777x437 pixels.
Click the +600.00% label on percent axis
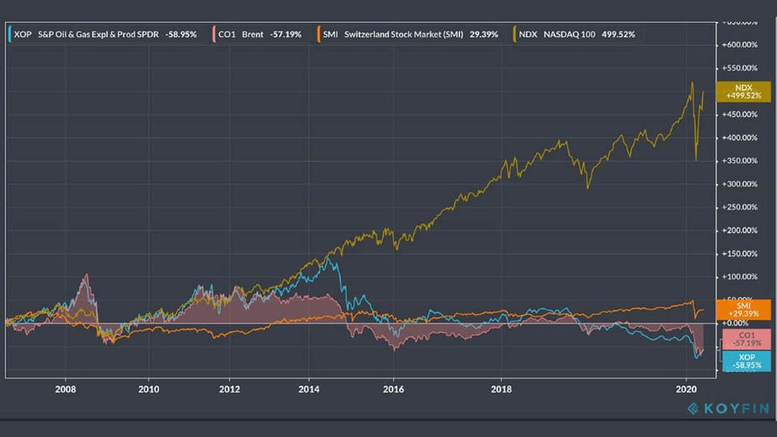pyautogui.click(x=741, y=45)
